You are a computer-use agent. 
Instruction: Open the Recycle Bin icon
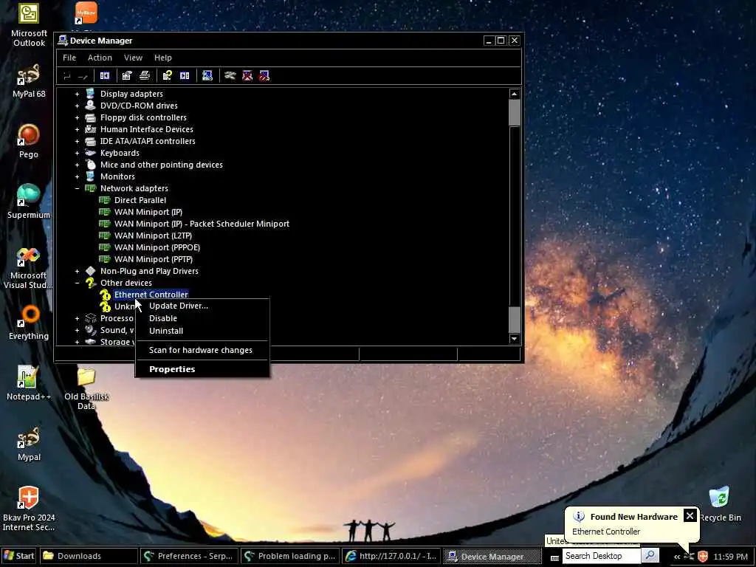(x=720, y=504)
